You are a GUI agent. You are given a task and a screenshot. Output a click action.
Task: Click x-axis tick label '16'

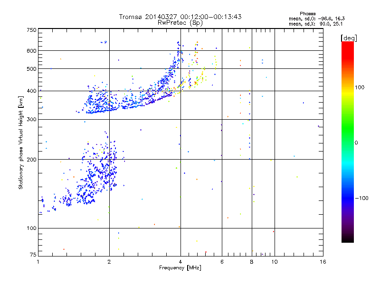click(x=323, y=262)
